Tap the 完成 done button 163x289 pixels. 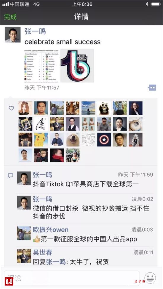[x=10, y=17]
